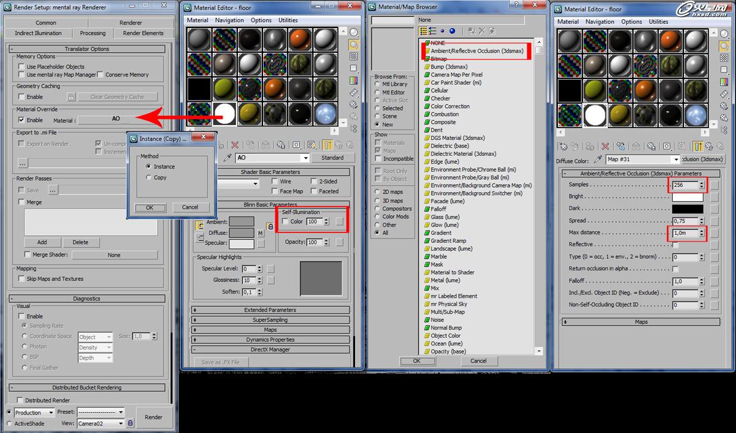Enable Use Placeholder Objects checkbox
The height and width of the screenshot is (433, 736).
coord(22,66)
